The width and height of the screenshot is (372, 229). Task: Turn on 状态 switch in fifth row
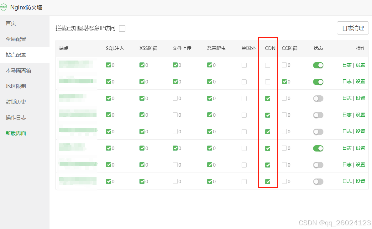tap(318, 132)
